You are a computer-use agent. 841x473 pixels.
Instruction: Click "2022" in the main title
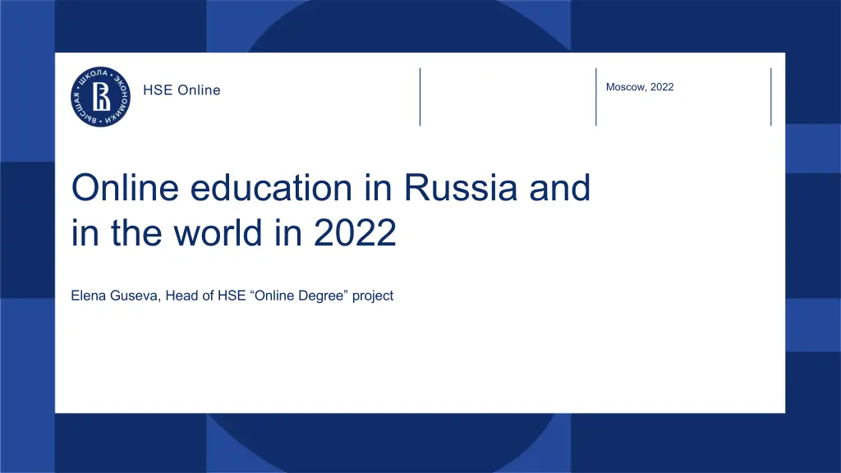tap(354, 234)
